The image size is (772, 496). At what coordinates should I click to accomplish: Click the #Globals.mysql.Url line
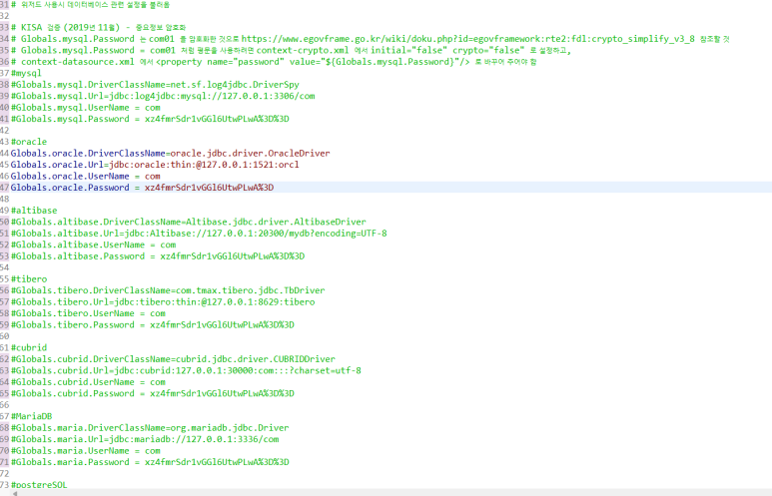(x=163, y=96)
